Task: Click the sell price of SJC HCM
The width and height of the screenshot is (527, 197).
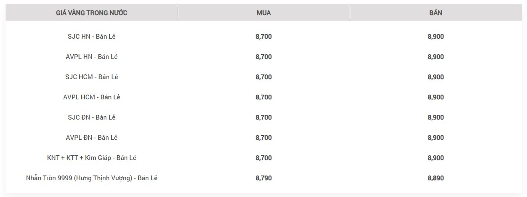Action: pyautogui.click(x=436, y=77)
